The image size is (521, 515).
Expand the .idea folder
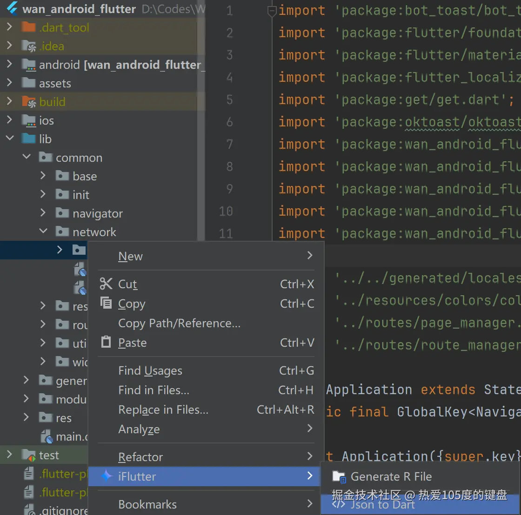click(10, 45)
